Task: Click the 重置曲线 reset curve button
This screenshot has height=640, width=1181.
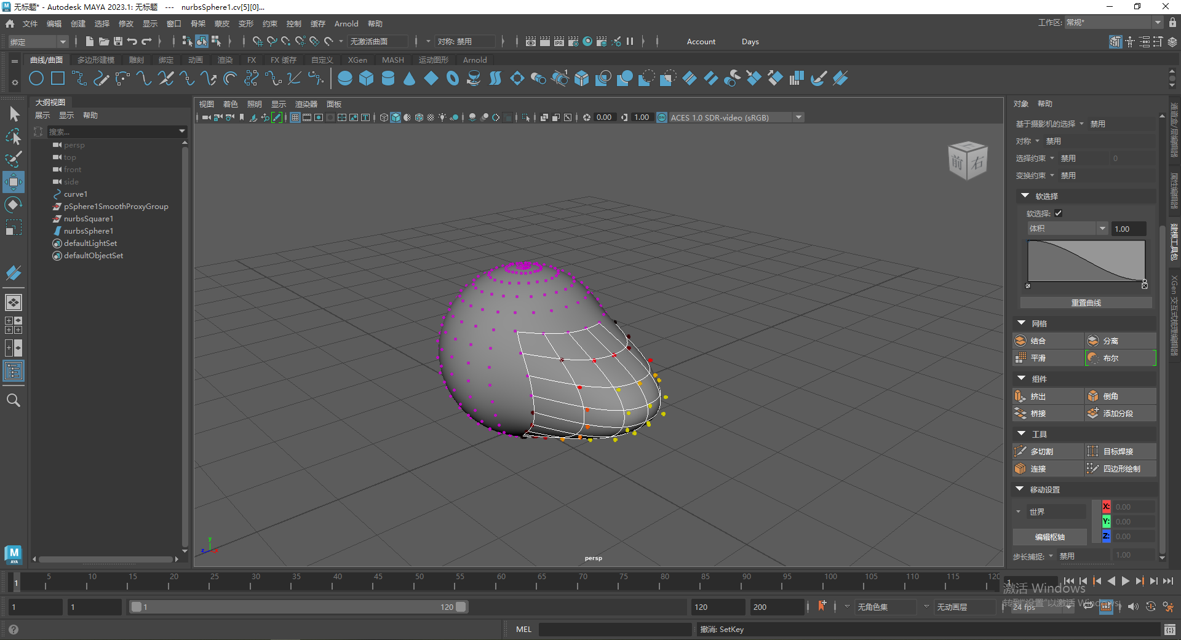Action: click(x=1086, y=303)
